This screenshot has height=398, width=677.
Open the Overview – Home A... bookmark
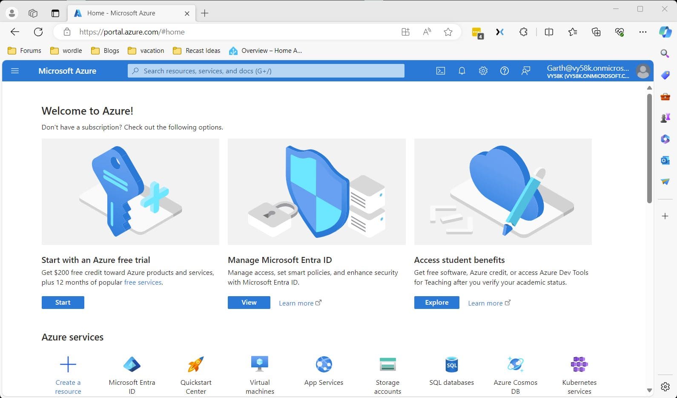tap(265, 51)
